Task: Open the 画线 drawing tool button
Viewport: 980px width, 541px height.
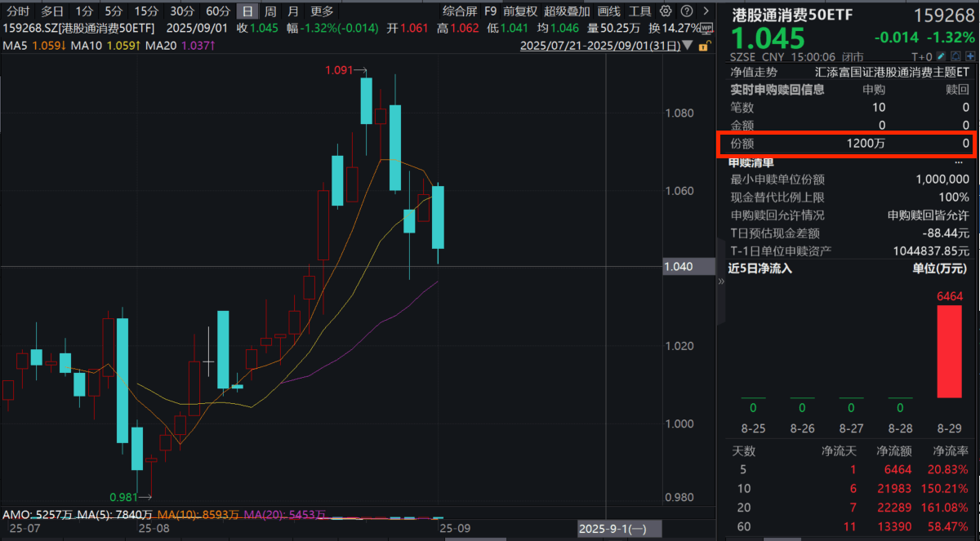Action: pyautogui.click(x=608, y=11)
